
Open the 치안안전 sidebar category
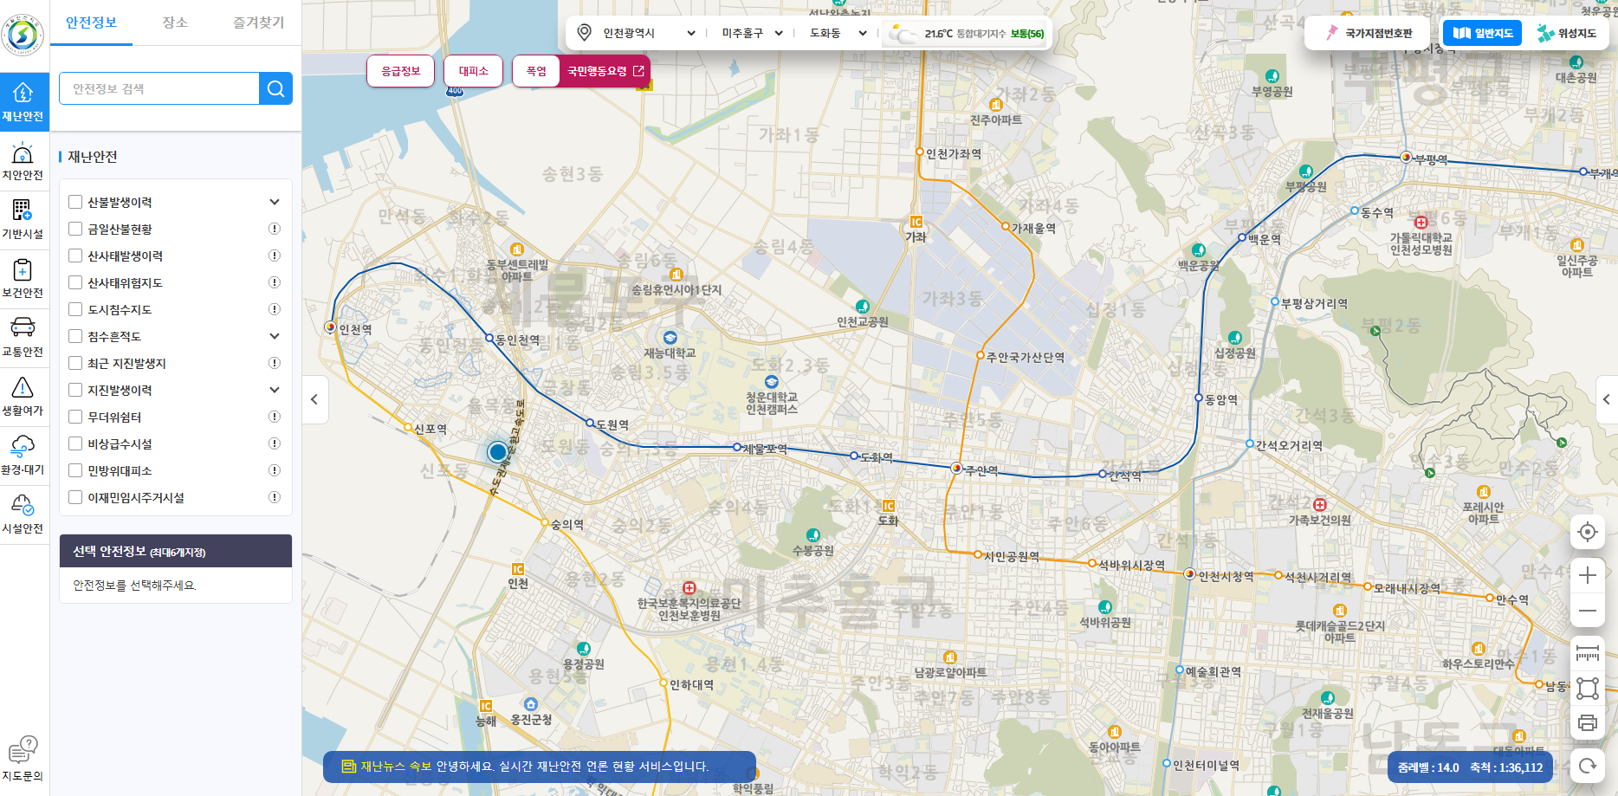click(23, 162)
